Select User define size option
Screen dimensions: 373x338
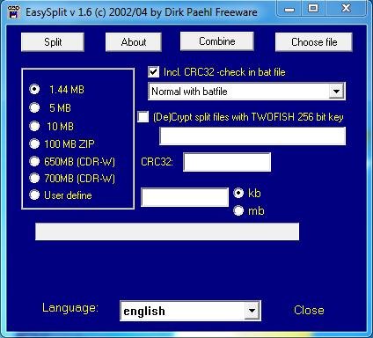tap(34, 195)
